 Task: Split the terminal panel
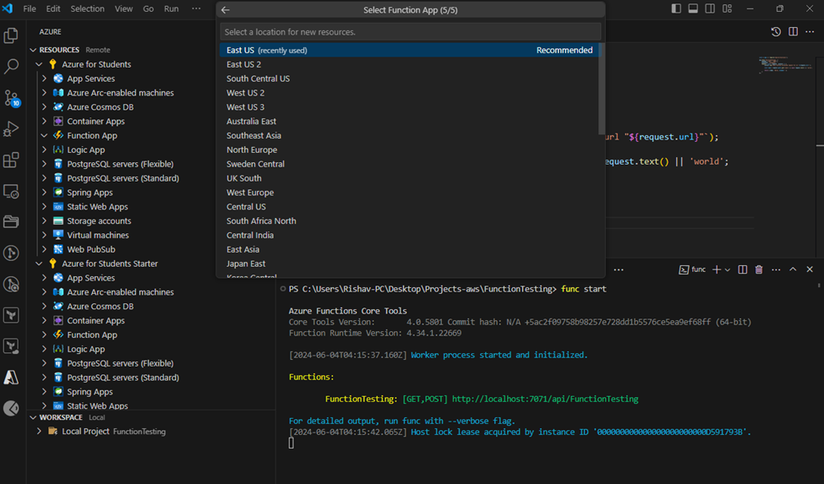click(x=743, y=269)
